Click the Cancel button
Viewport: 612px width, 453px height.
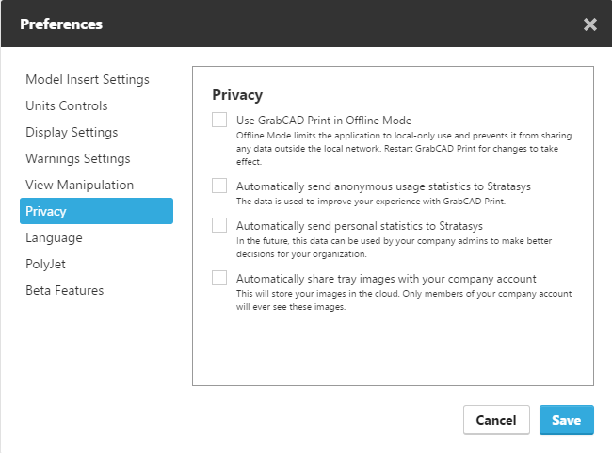(496, 420)
